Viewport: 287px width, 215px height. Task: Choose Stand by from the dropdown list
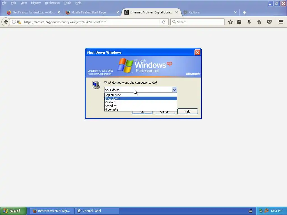[x=141, y=106]
